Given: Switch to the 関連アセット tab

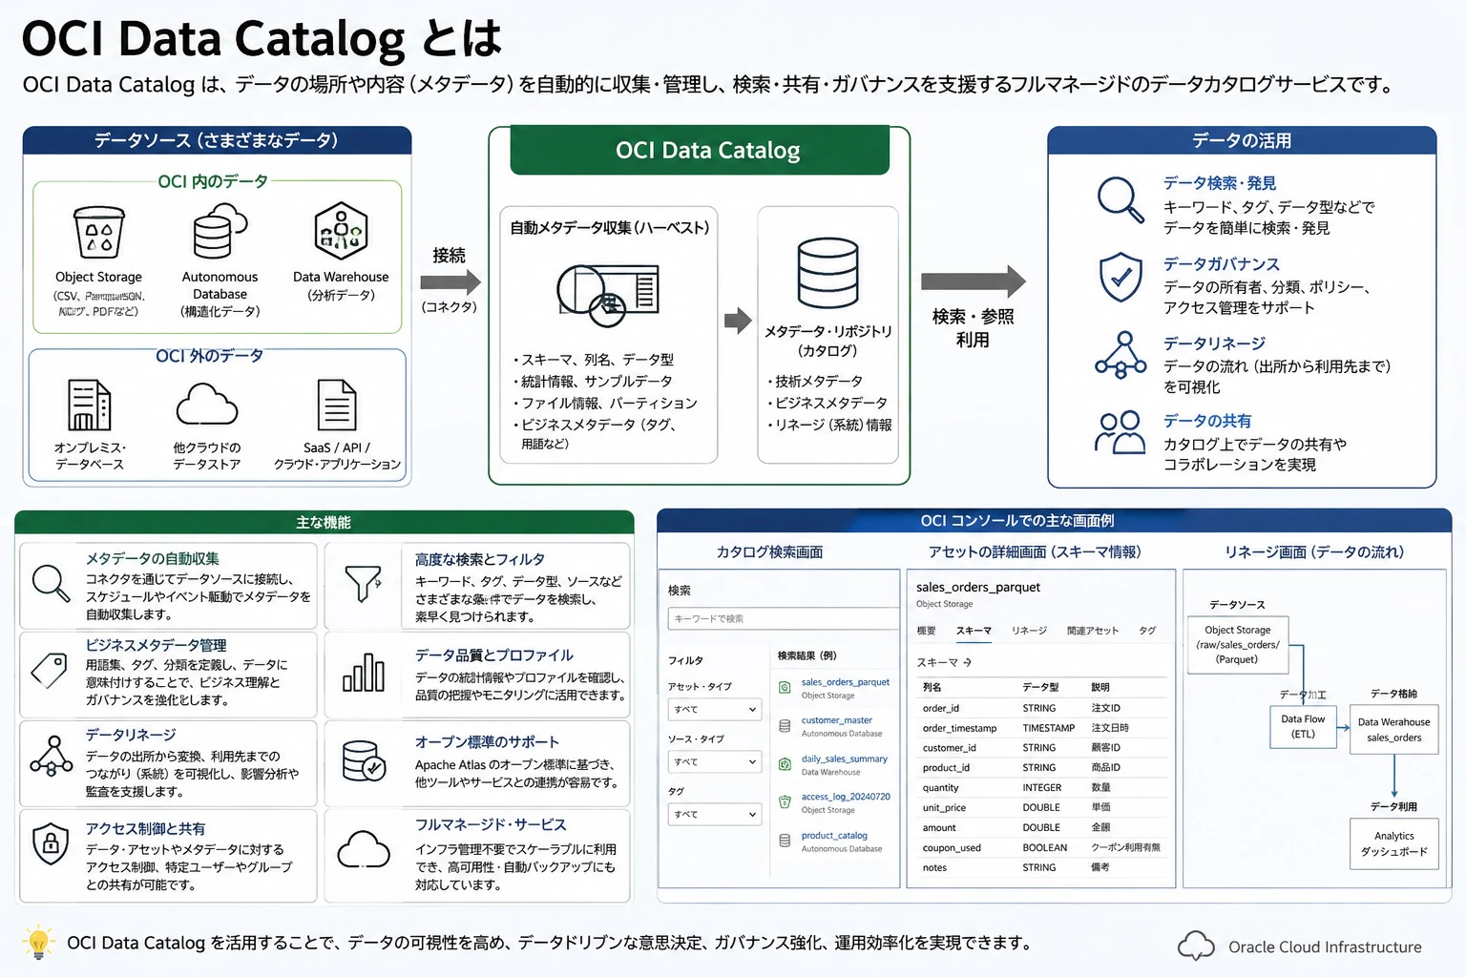Looking at the screenshot, I should point(1093,631).
